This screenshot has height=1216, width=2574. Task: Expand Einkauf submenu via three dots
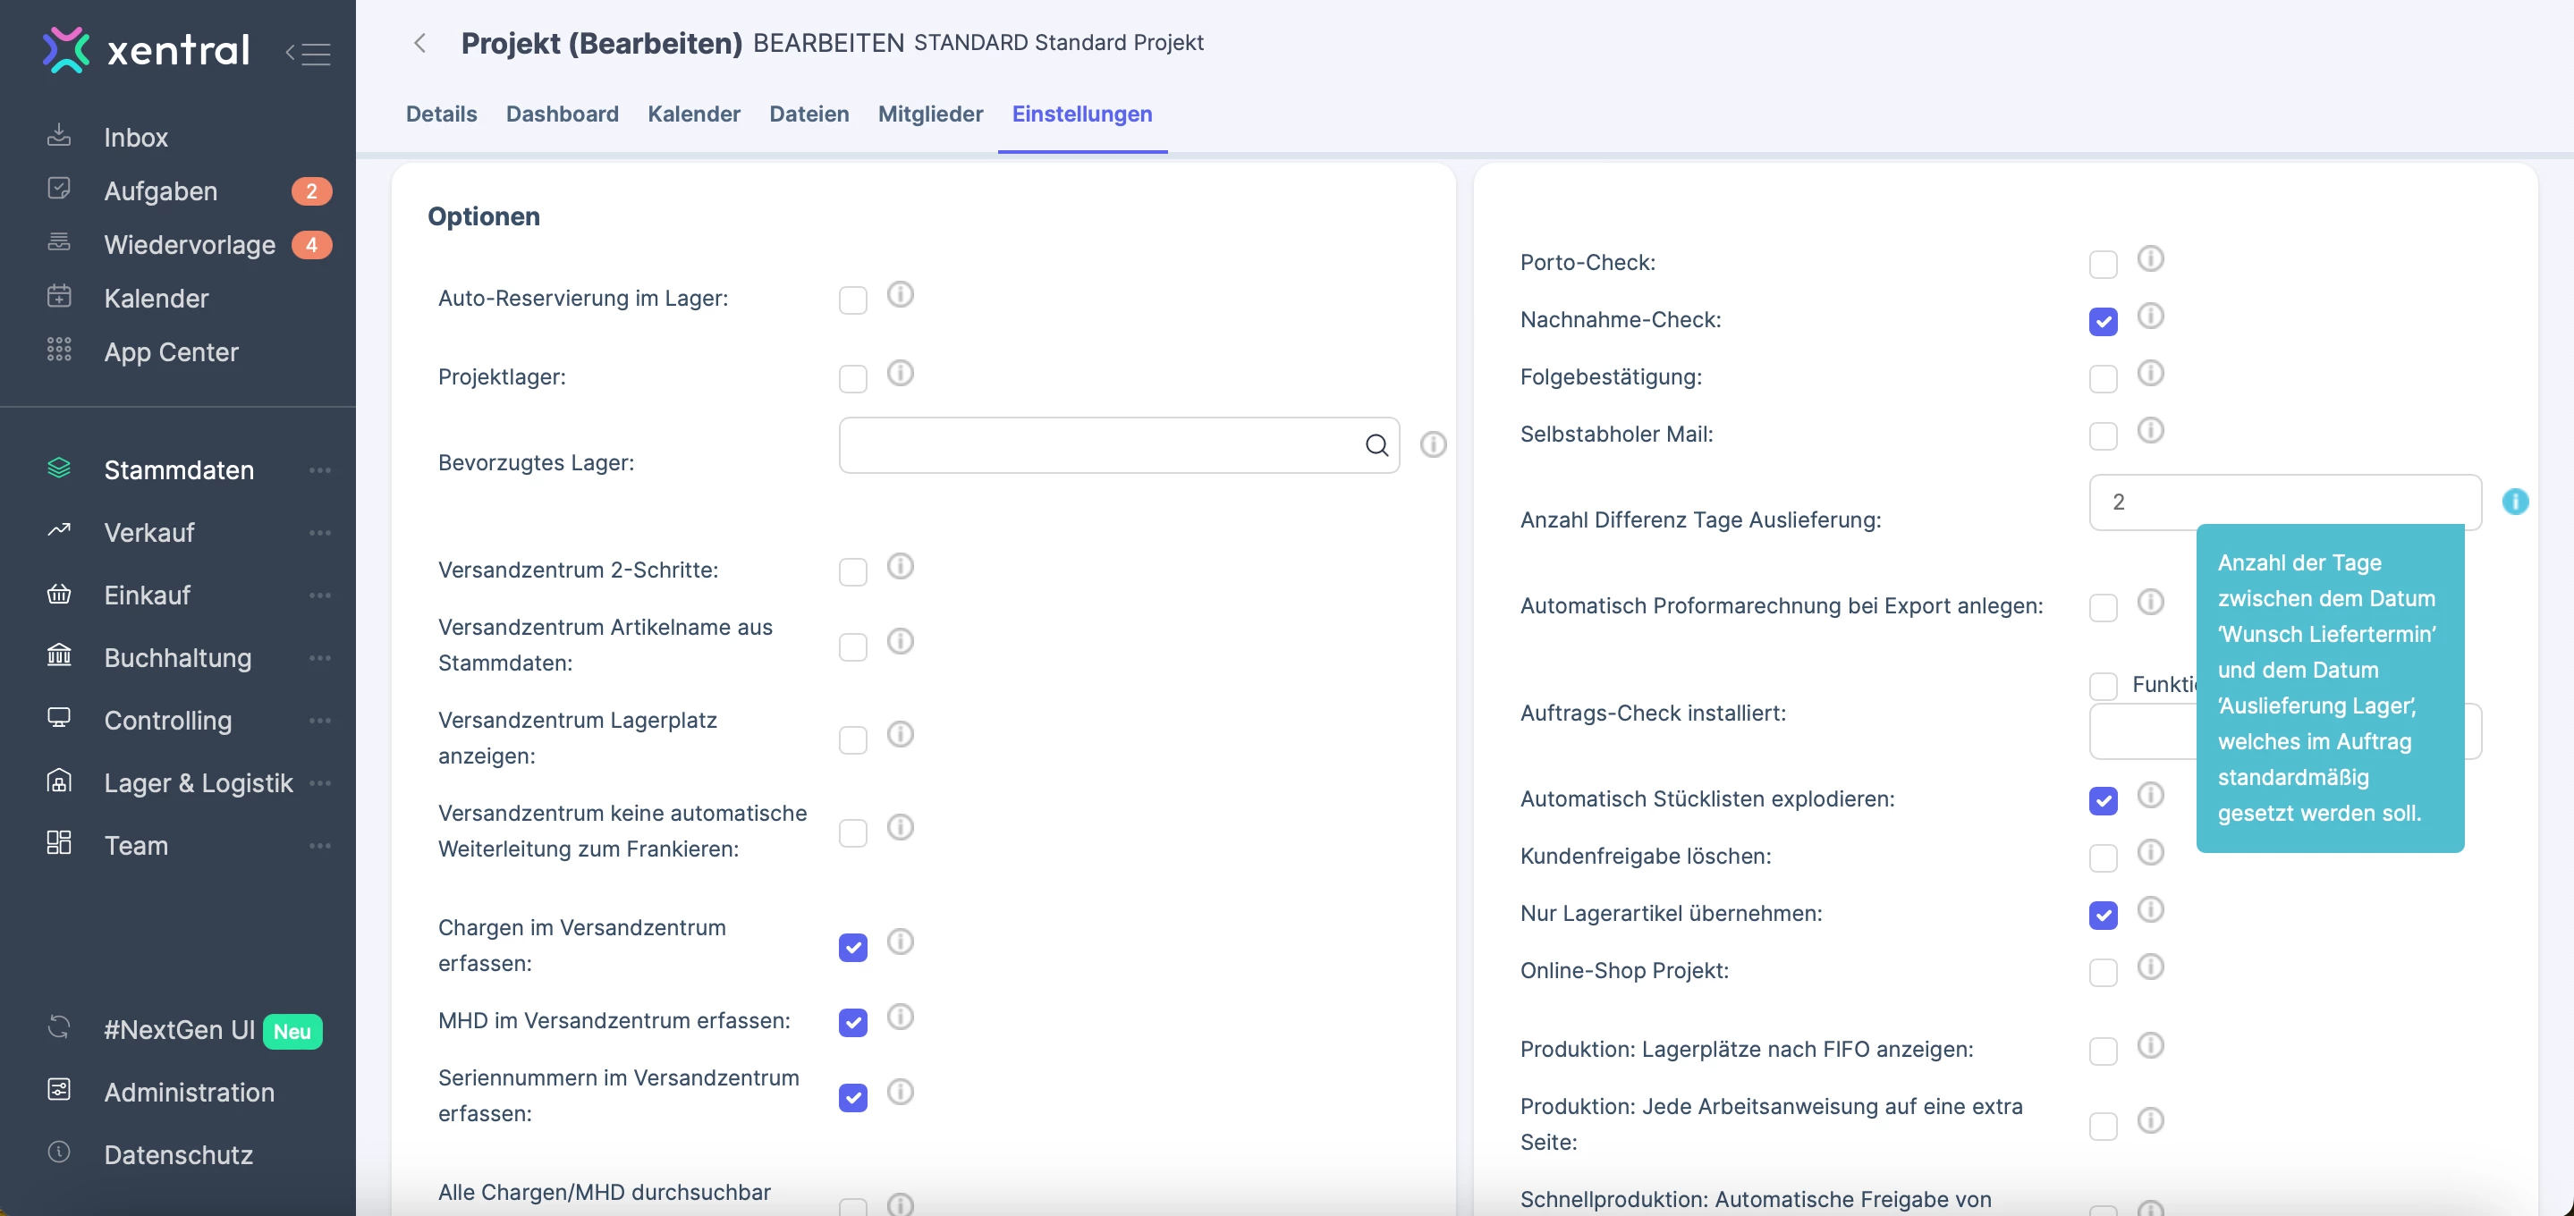click(x=320, y=595)
